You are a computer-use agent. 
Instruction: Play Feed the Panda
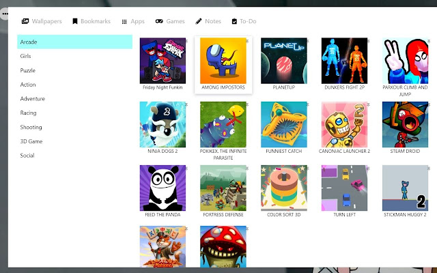click(x=163, y=188)
